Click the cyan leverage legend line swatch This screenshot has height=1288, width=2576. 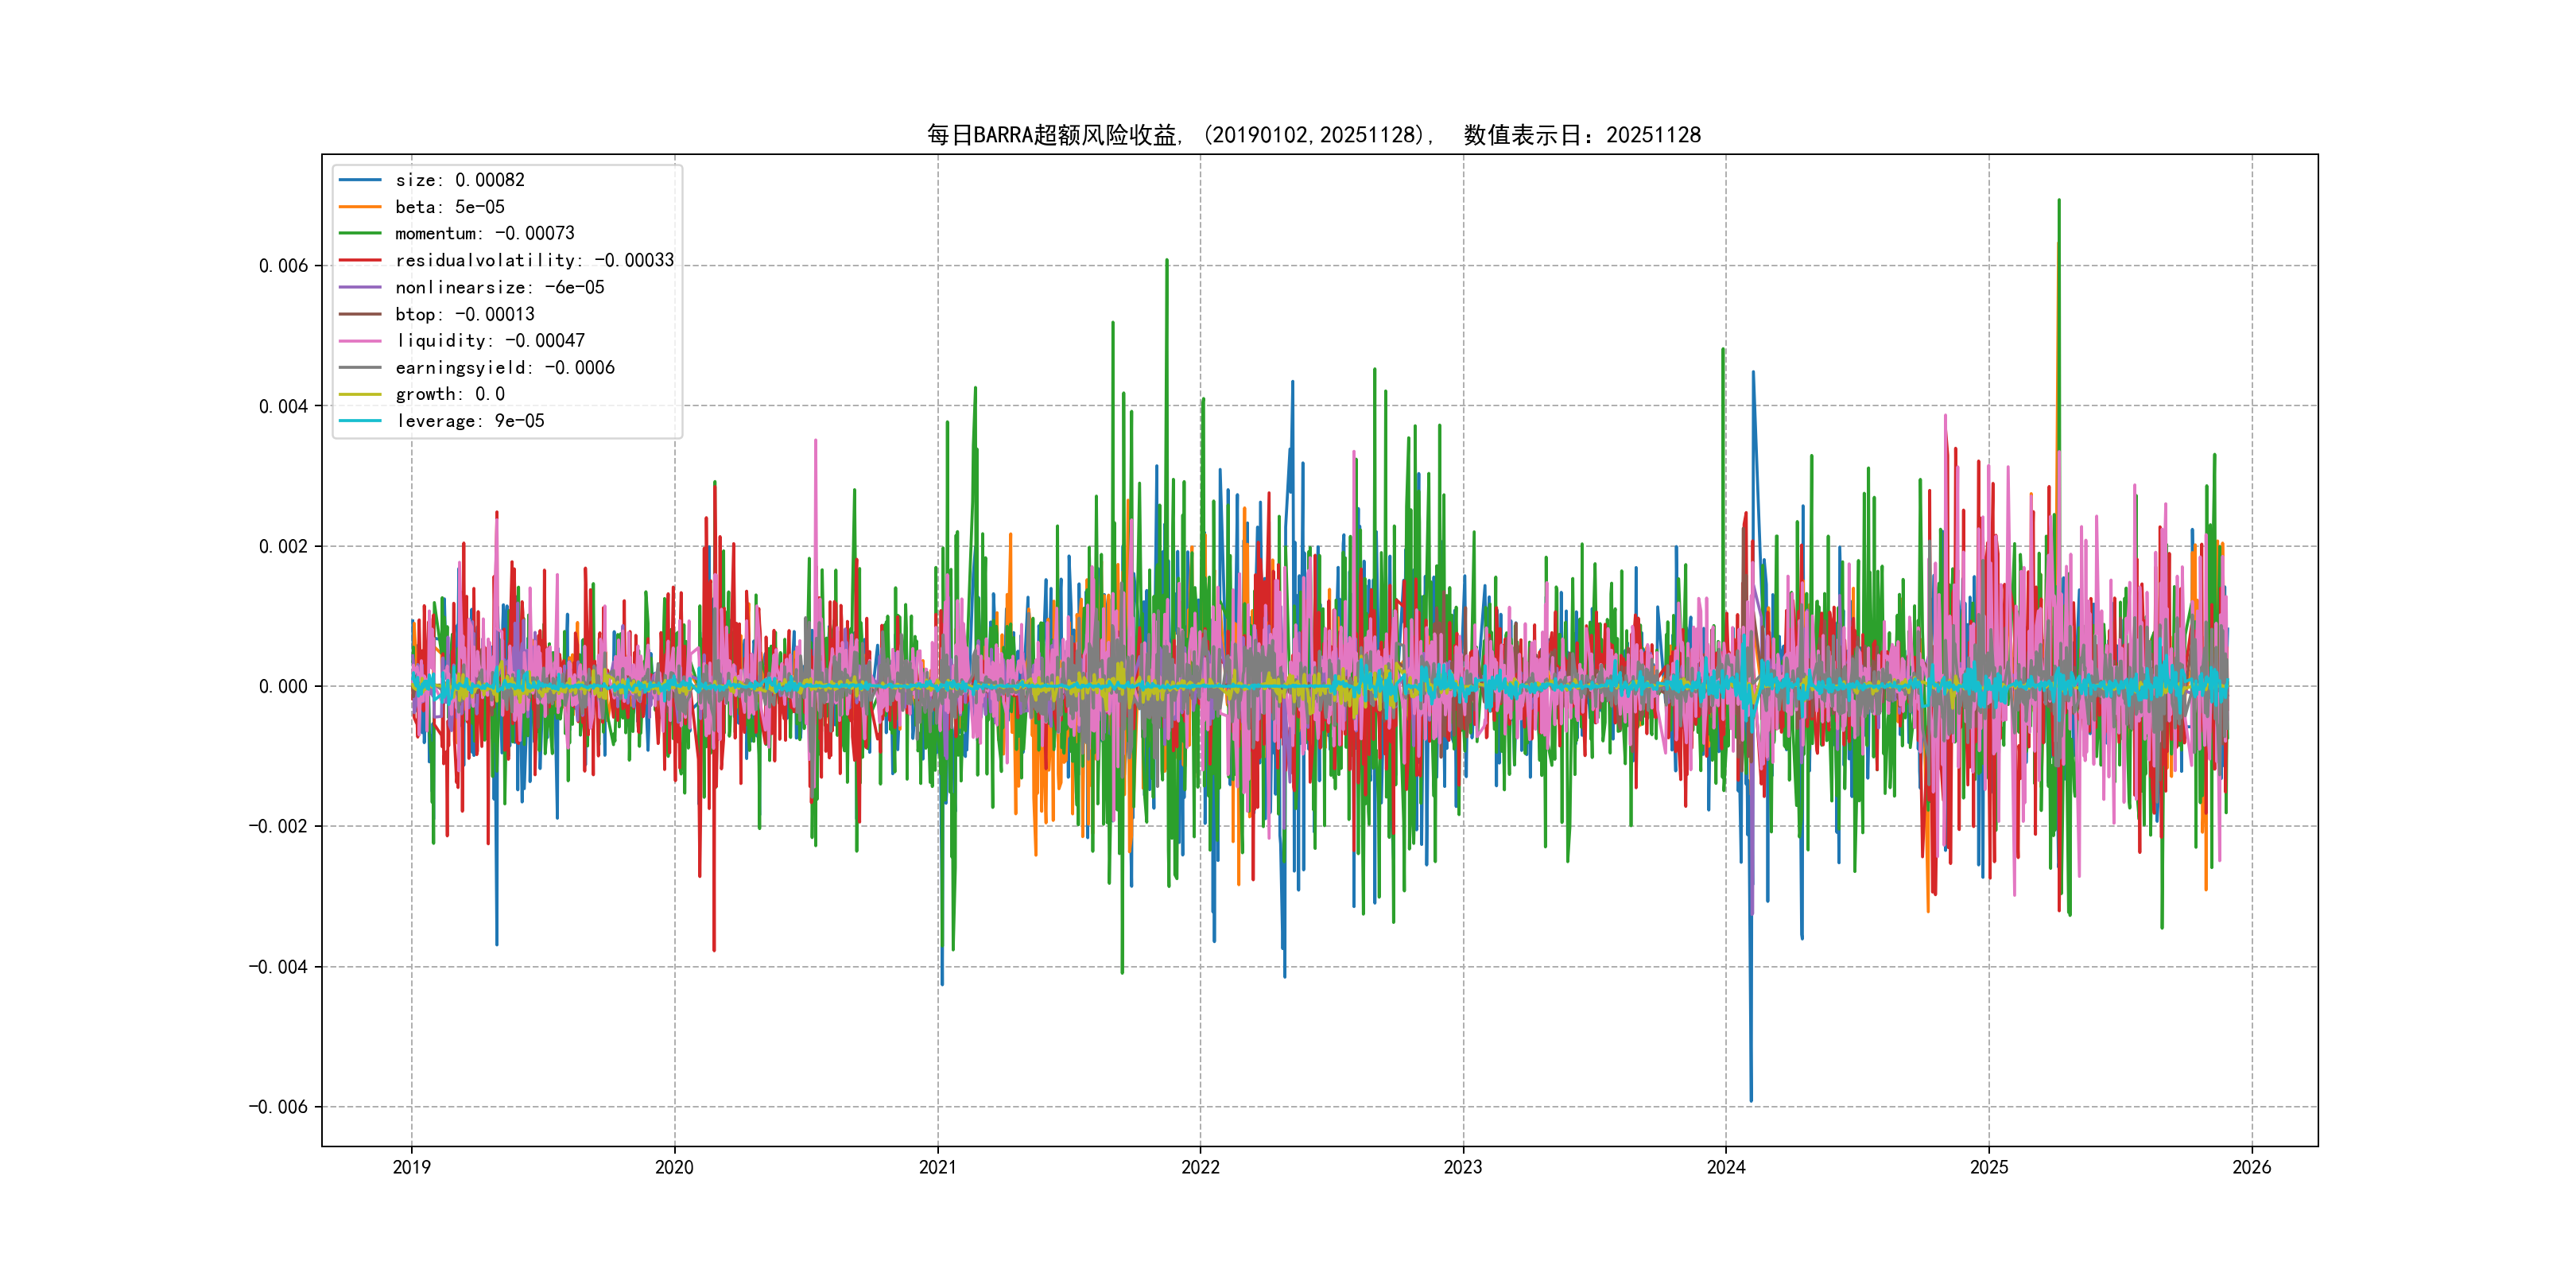click(360, 421)
